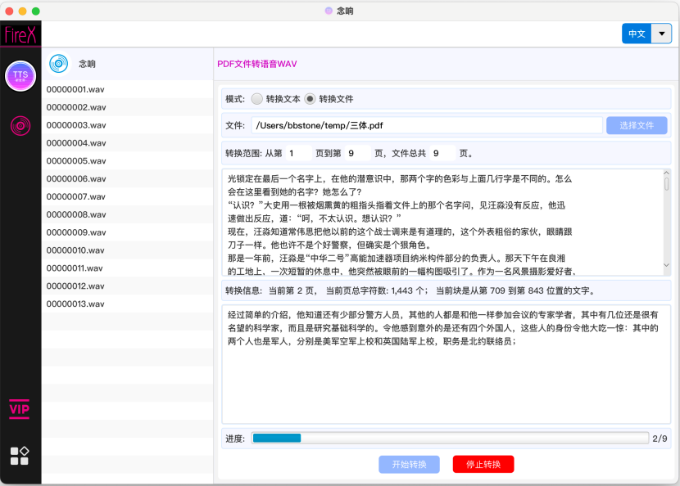This screenshot has width=680, height=486.
Task: Open the TTS text-to-speech sidebar icon
Action: coord(20,76)
